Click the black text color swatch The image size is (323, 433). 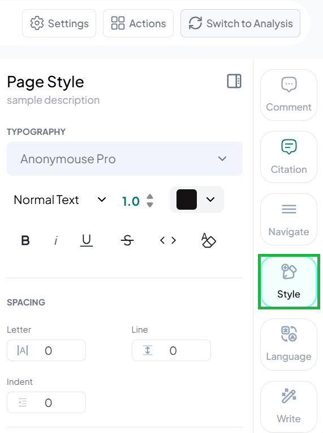pyautogui.click(x=187, y=199)
